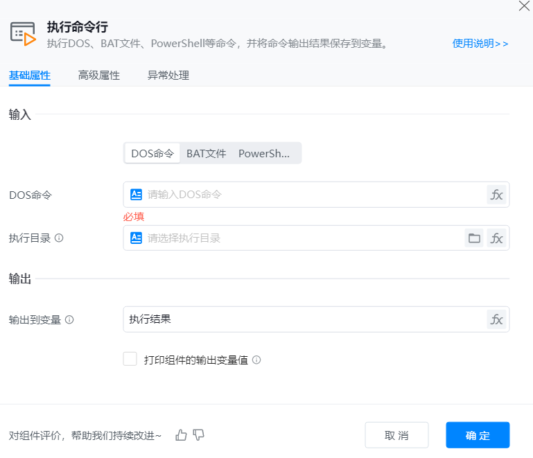This screenshot has height=458, width=533.
Task: Click the 请输入DOS命令 input field
Action: click(312, 195)
